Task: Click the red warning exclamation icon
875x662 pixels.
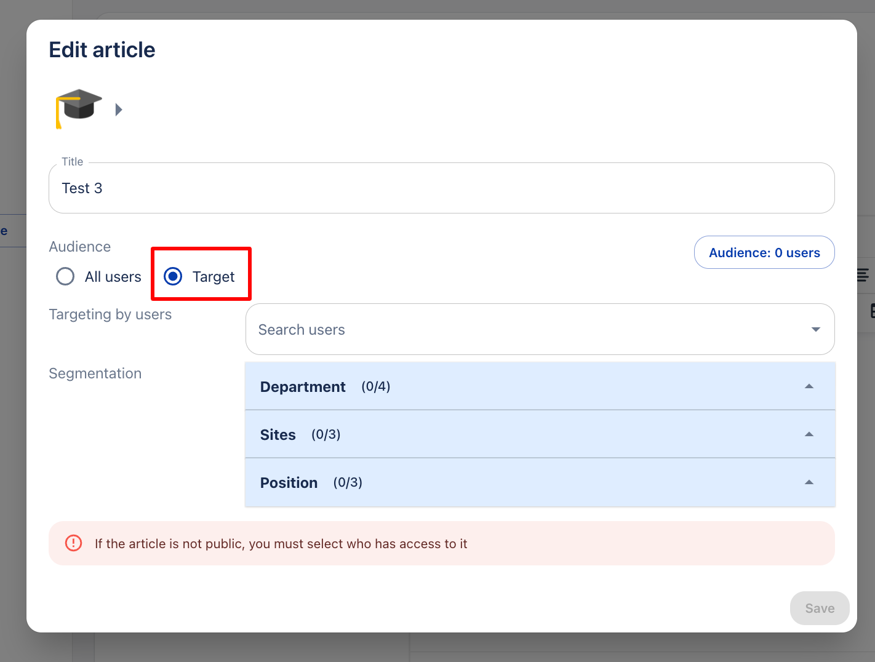Action: click(x=73, y=543)
